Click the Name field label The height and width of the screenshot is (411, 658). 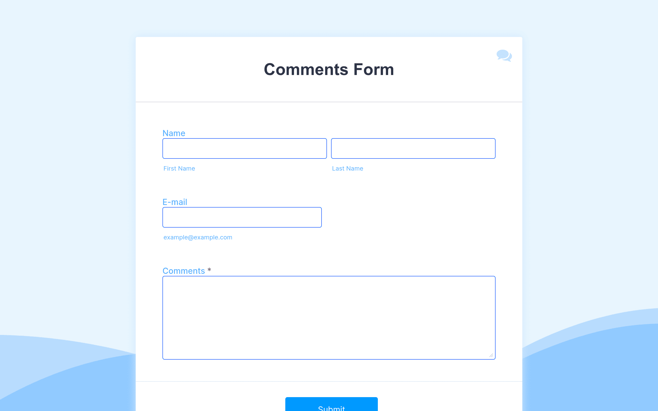[x=174, y=133]
